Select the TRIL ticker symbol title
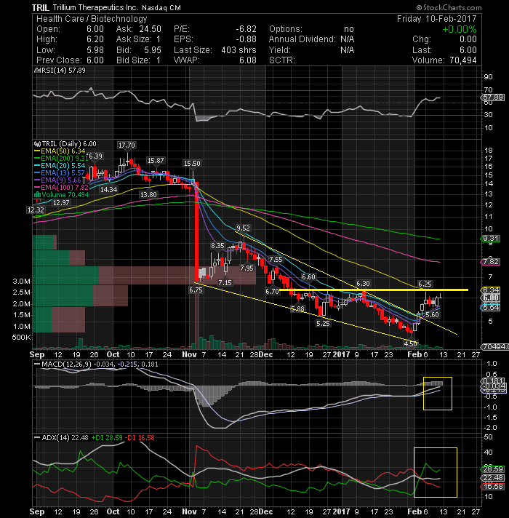 point(41,7)
